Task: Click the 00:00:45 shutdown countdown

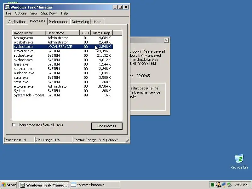Action: (x=143, y=76)
